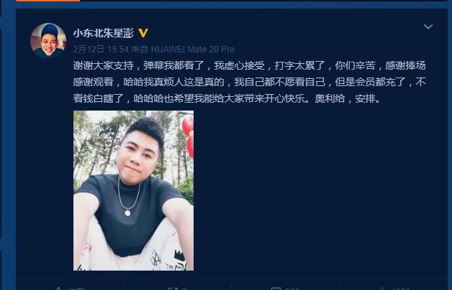Open the profile avatar of 小东北朱星澎

pos(48,40)
